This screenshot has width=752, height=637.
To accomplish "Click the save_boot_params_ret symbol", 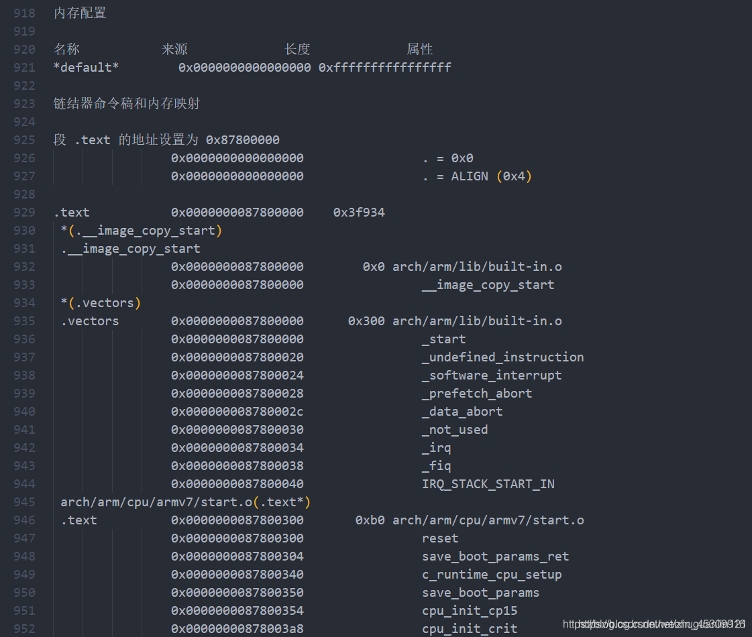I will click(496, 557).
